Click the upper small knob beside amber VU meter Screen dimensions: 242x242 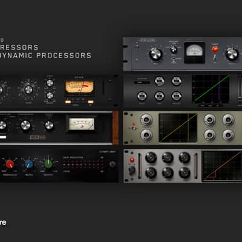(x=50, y=83)
